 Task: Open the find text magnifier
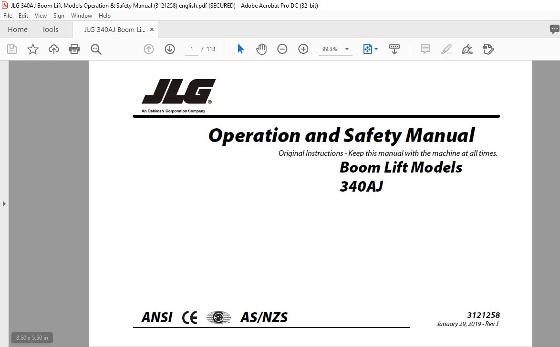point(96,49)
